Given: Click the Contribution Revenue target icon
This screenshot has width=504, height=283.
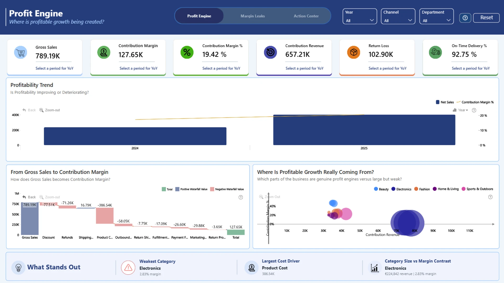Looking at the screenshot, I should [270, 52].
